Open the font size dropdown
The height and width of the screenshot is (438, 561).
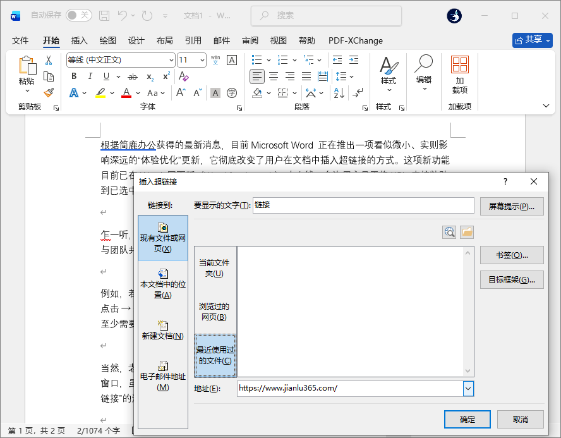coord(202,59)
